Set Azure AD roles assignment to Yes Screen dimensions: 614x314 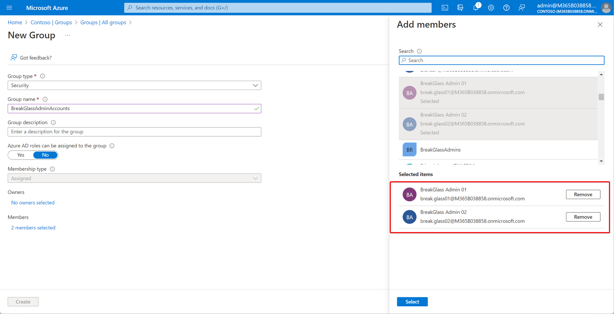20,155
